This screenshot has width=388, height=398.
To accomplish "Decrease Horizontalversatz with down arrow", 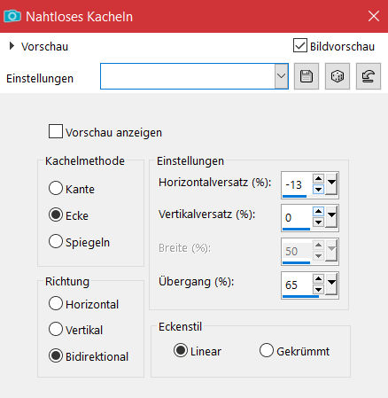I will pyautogui.click(x=318, y=190).
